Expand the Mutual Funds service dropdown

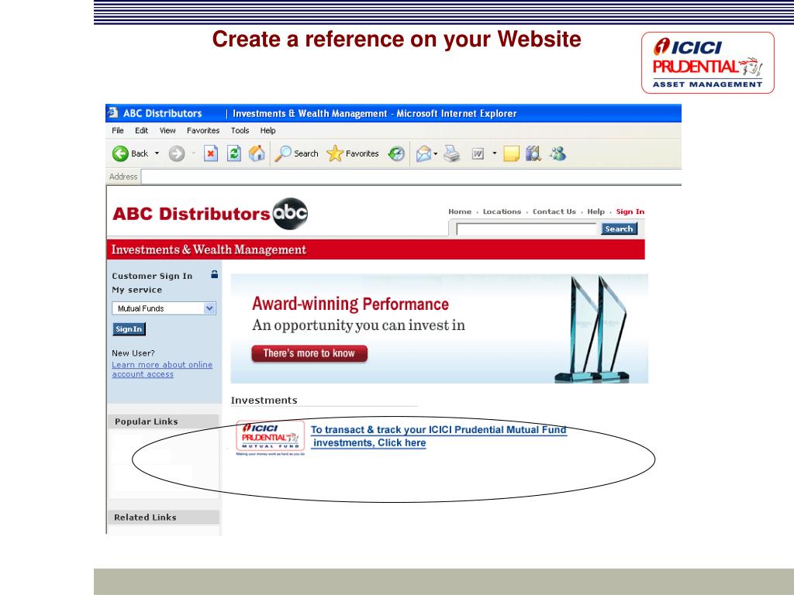tap(209, 308)
